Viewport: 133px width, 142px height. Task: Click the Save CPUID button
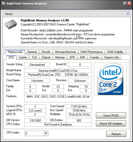tap(111, 115)
